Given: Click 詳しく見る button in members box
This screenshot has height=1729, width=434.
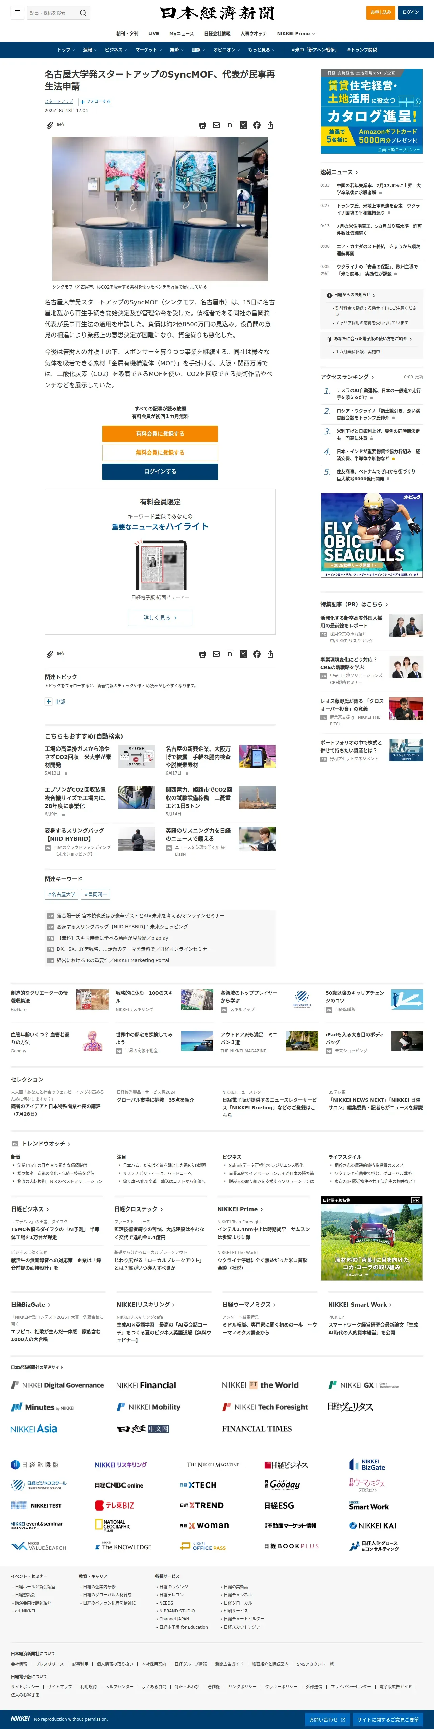Looking at the screenshot, I should pos(160,618).
